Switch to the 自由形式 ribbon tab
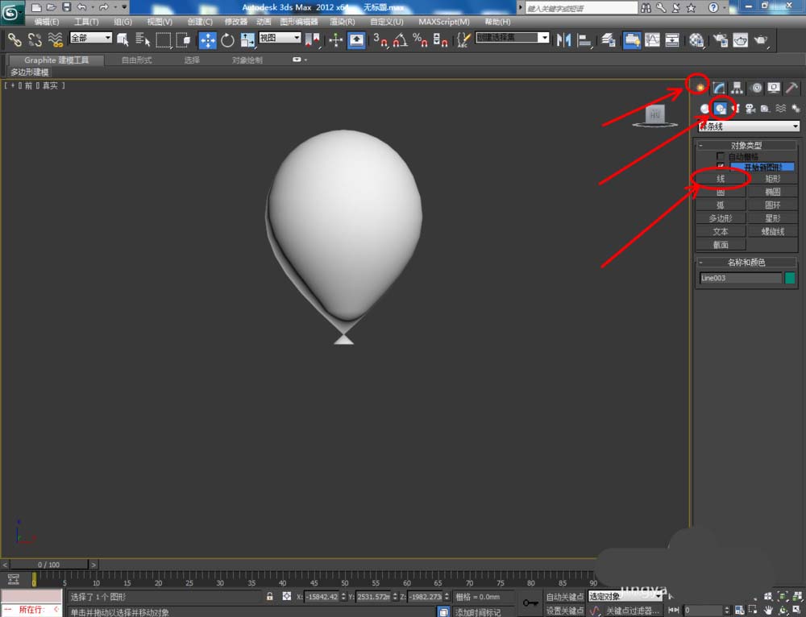The height and width of the screenshot is (617, 806). click(136, 60)
